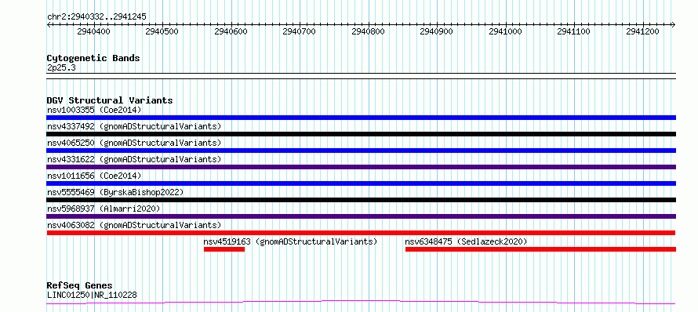Click the magenta LINC01250 gene line
This screenshot has height=312, width=698.
(x=361, y=303)
